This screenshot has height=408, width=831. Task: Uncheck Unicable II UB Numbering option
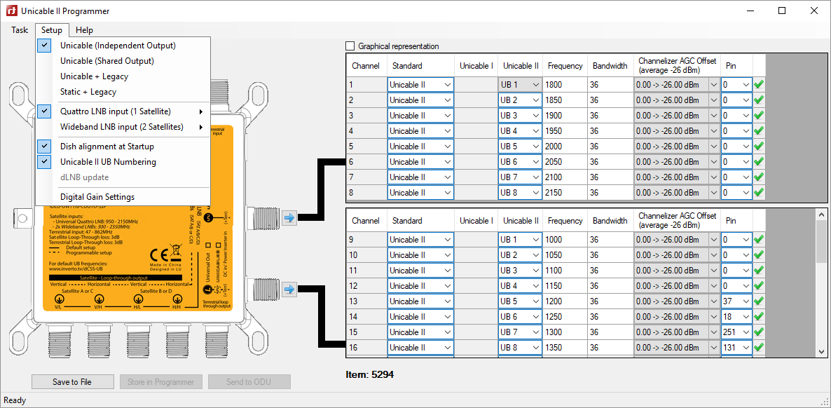[x=108, y=162]
